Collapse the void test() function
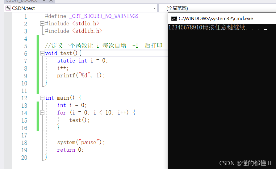Viewport: 276px width, 169px height. (42, 53)
